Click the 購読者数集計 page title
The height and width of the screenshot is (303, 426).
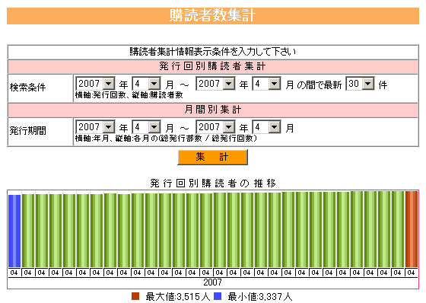click(213, 15)
